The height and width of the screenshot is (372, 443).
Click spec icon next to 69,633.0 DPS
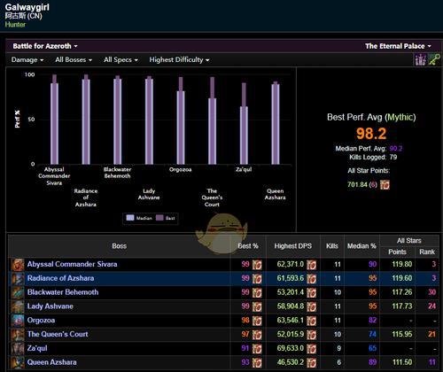click(x=311, y=348)
